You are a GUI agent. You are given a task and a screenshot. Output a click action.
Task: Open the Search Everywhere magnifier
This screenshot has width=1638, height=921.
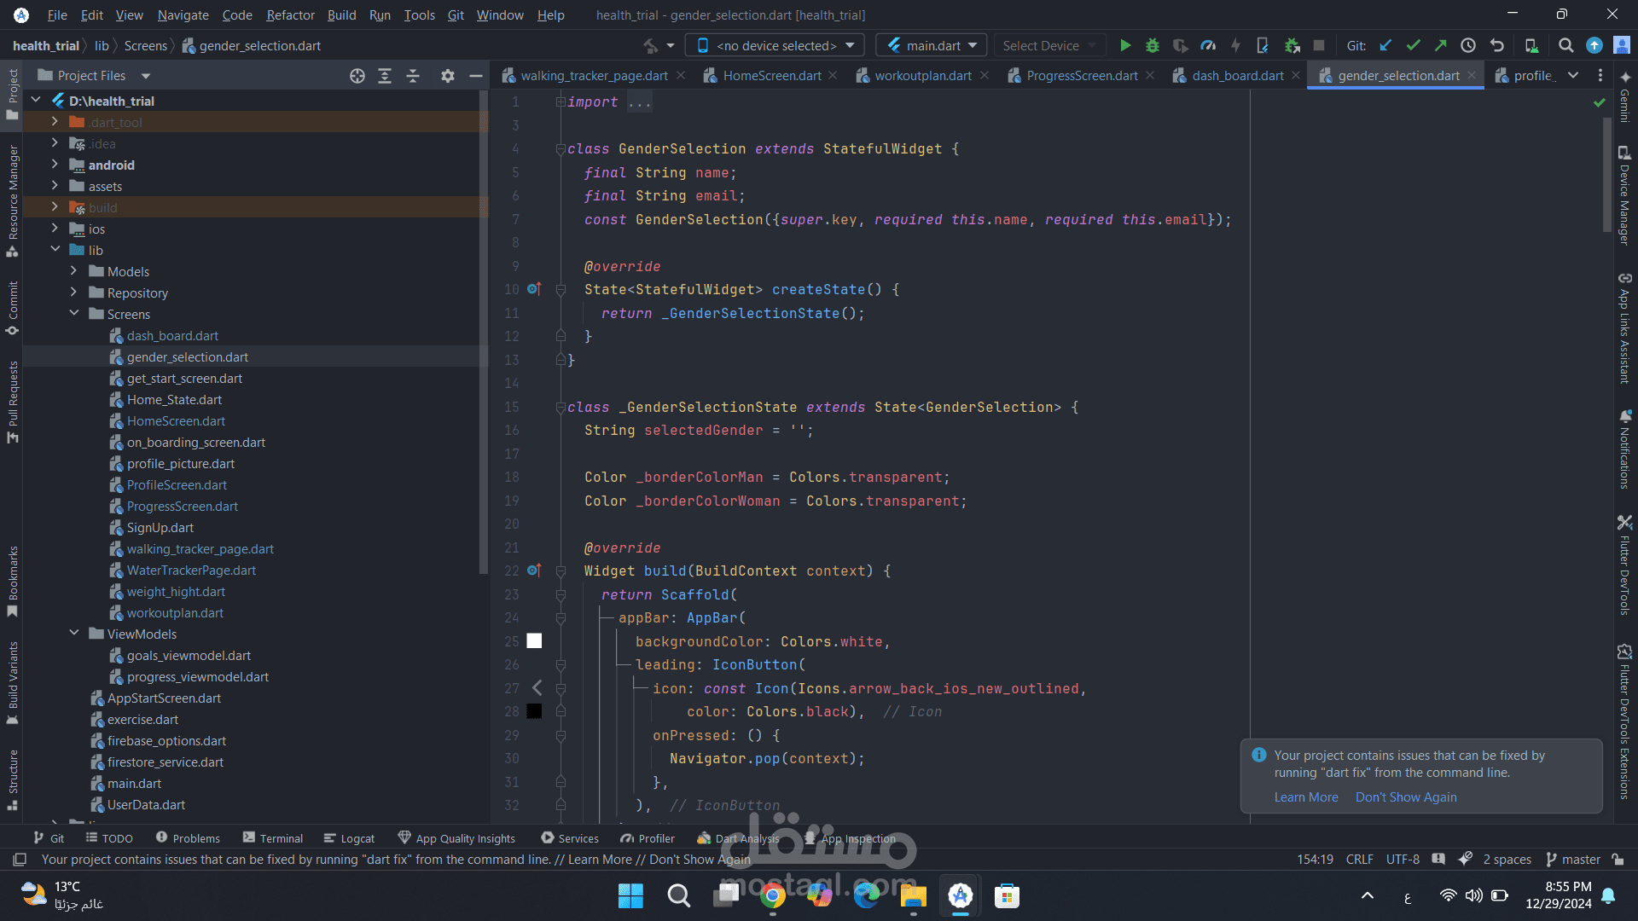pos(1565,45)
